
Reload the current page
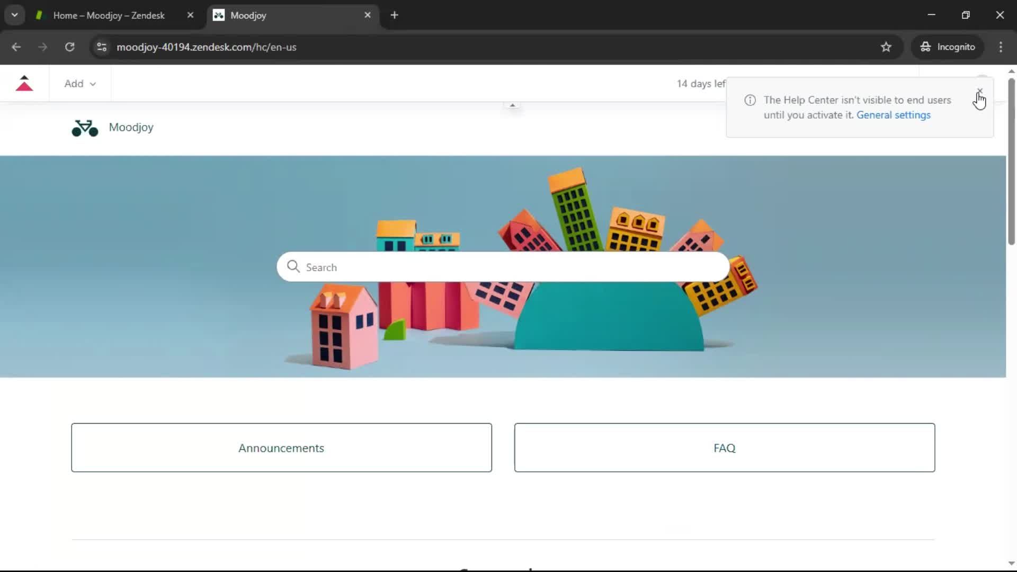point(69,47)
